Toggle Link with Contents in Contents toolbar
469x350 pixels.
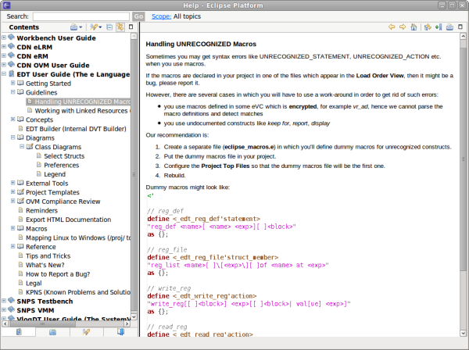120,27
